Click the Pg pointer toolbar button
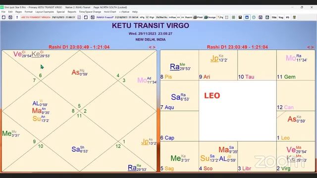The image size is (317, 178). point(220,17)
